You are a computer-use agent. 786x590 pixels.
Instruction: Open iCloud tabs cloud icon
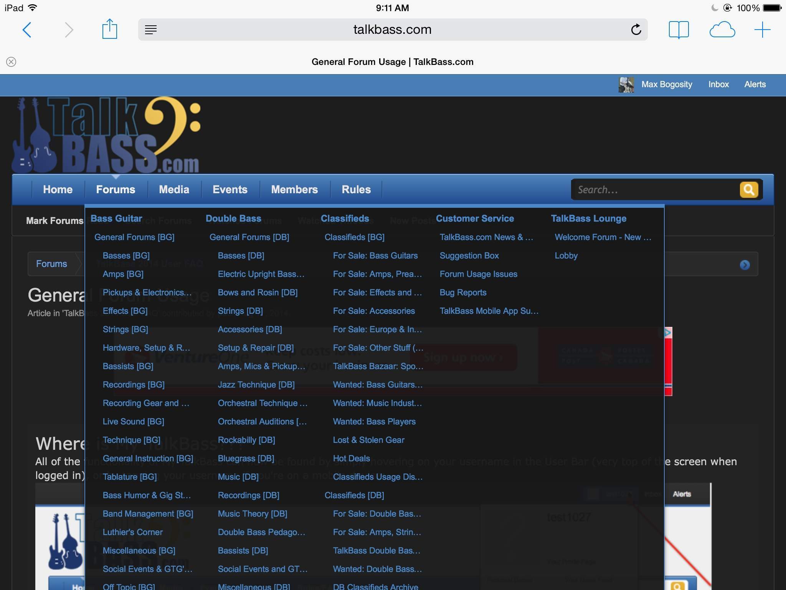point(722,30)
